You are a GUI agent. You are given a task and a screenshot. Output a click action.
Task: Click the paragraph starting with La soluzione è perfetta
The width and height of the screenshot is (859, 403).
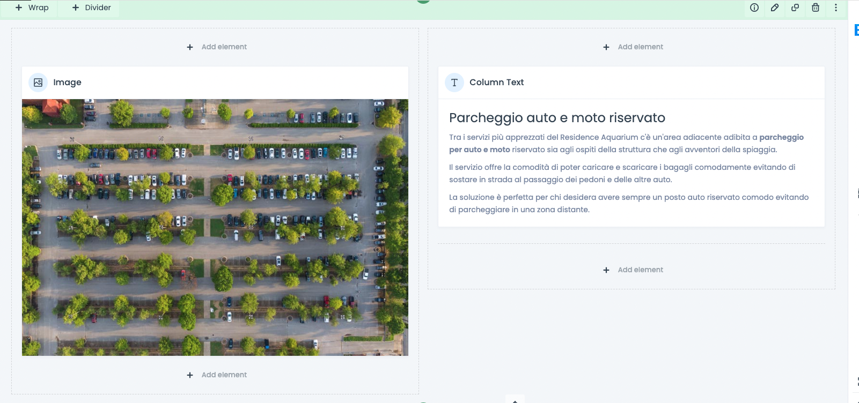tap(629, 204)
